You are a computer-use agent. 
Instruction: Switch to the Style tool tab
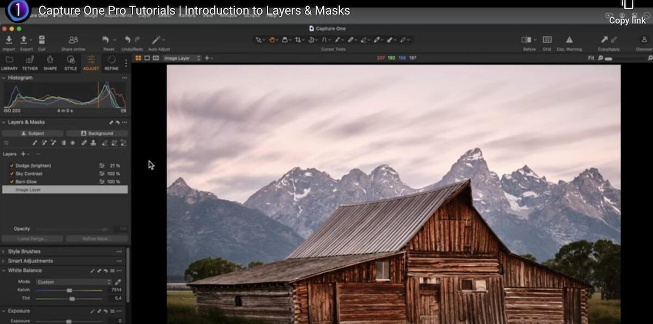(71, 63)
